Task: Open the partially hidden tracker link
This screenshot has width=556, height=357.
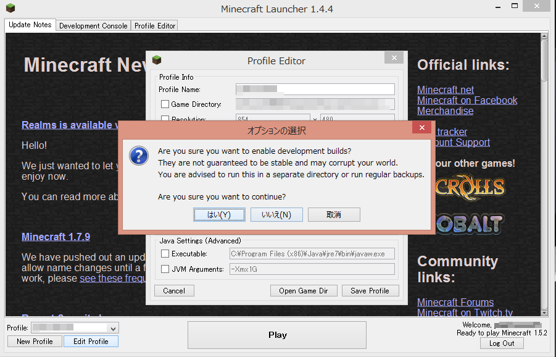Action: [x=451, y=132]
